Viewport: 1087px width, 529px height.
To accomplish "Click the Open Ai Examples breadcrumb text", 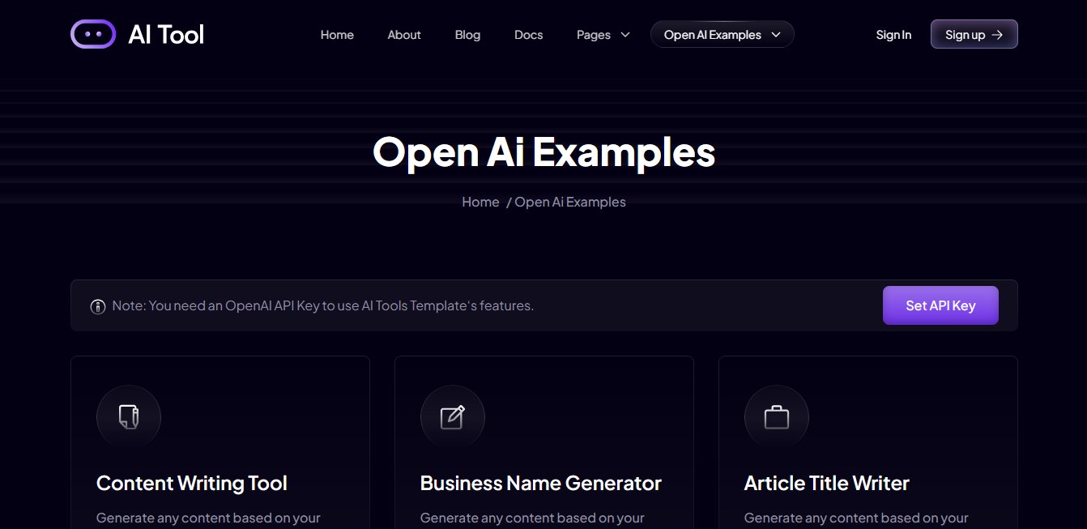I will 570,202.
